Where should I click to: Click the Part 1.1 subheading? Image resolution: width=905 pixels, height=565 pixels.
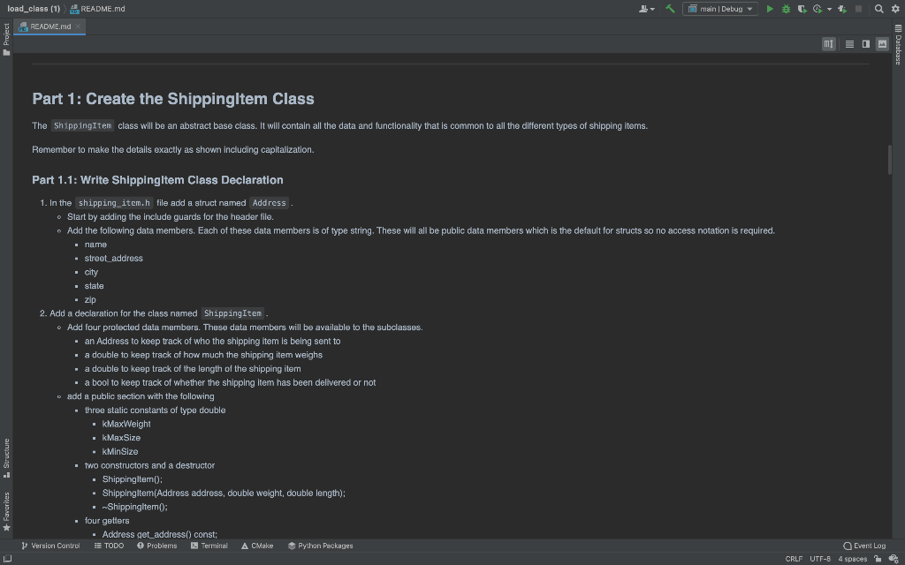pyautogui.click(x=157, y=180)
